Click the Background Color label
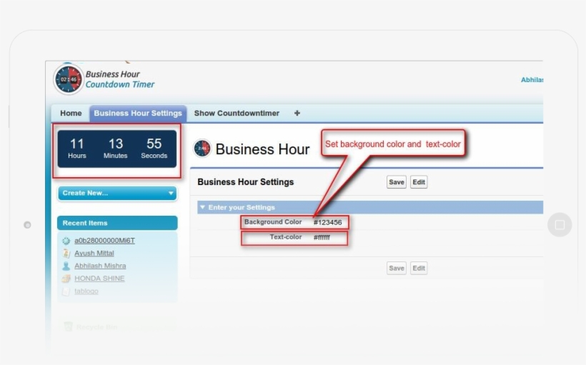Viewport: 586px width, 365px height. pos(273,222)
